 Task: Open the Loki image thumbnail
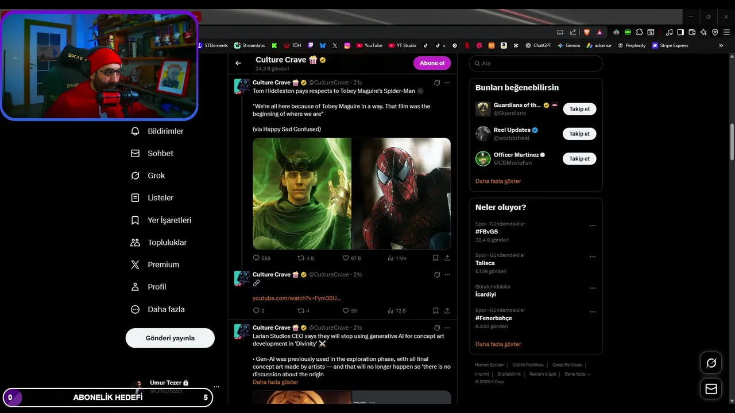point(302,193)
